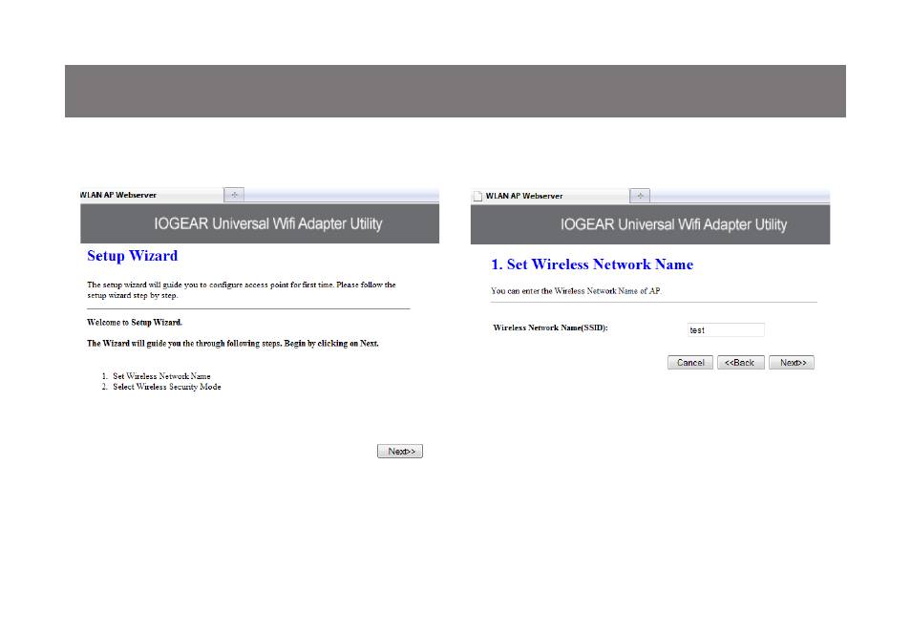
Task: Open new tab button in right browser window
Action: pyautogui.click(x=640, y=196)
